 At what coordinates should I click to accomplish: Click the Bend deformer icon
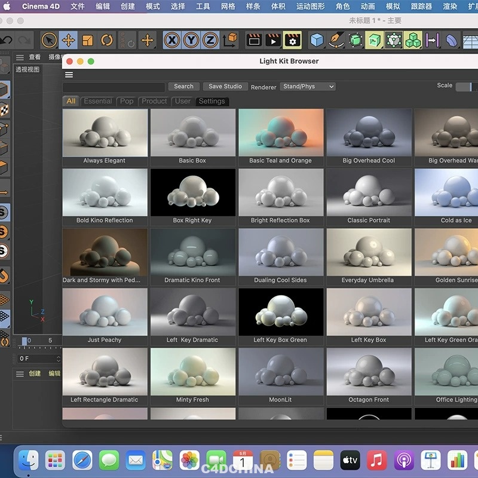[452, 40]
